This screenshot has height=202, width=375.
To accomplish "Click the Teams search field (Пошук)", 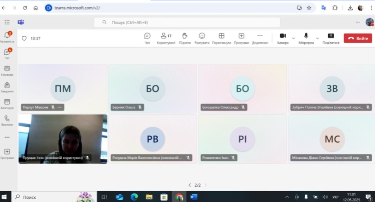I will point(187,22).
